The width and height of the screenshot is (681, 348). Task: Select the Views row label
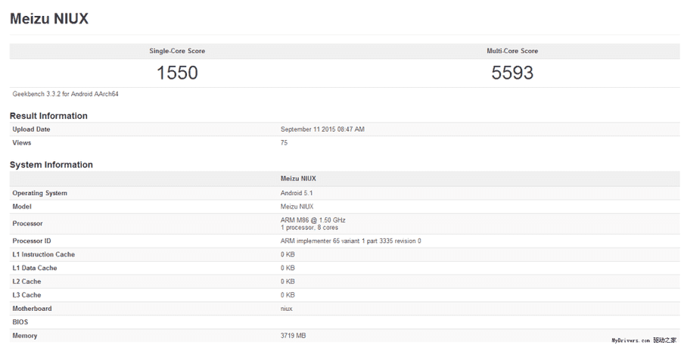point(22,142)
